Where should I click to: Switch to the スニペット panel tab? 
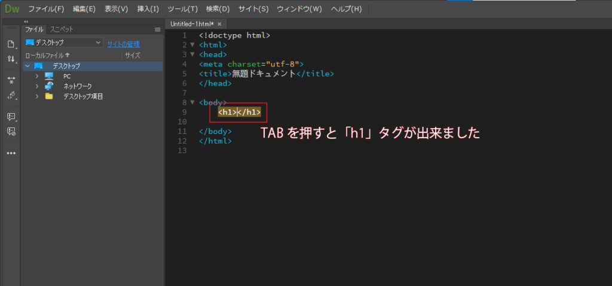pyautogui.click(x=62, y=29)
